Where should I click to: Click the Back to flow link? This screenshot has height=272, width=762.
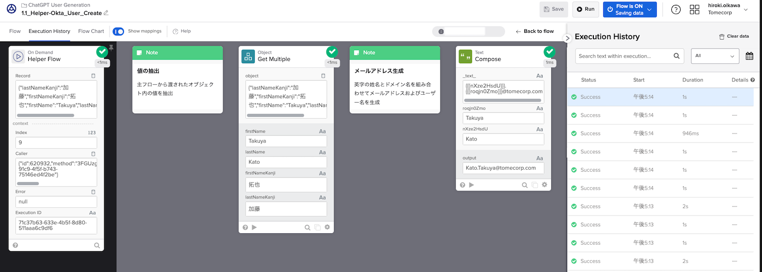(535, 31)
